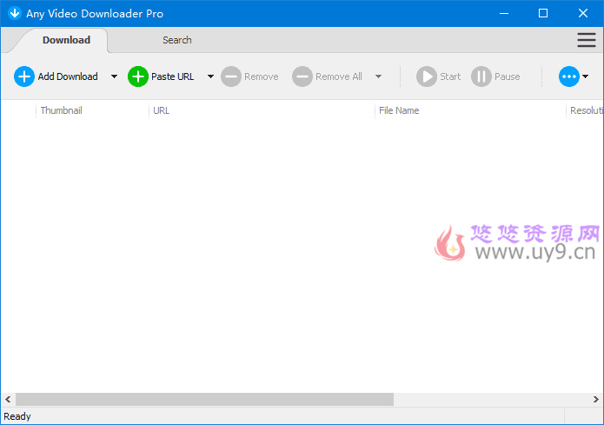Open the blue three-dots more options icon

(x=568, y=76)
